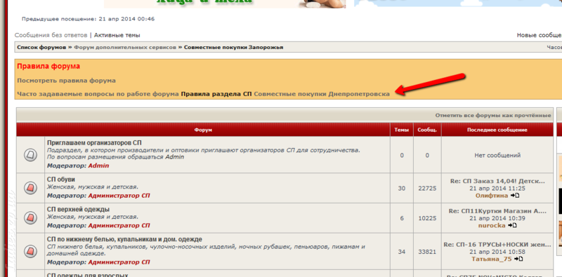Click the Сообщ. column header
This screenshot has width=562, height=277.
(x=427, y=130)
